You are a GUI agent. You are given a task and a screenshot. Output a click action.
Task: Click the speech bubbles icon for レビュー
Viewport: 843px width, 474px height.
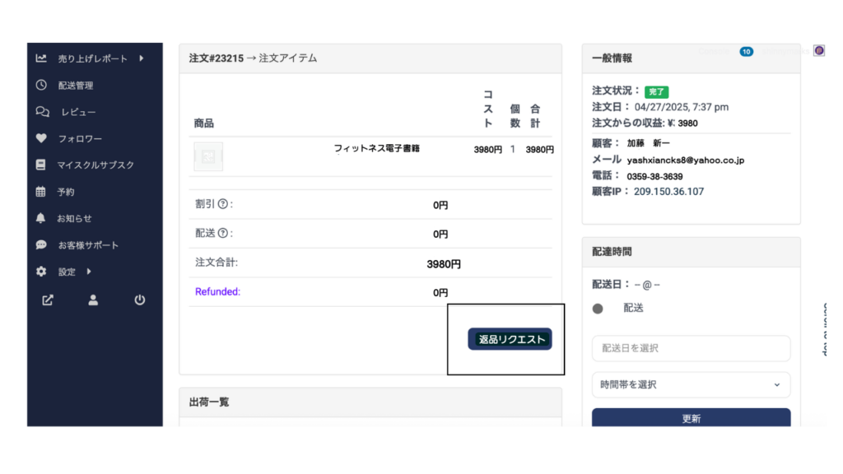[43, 112]
